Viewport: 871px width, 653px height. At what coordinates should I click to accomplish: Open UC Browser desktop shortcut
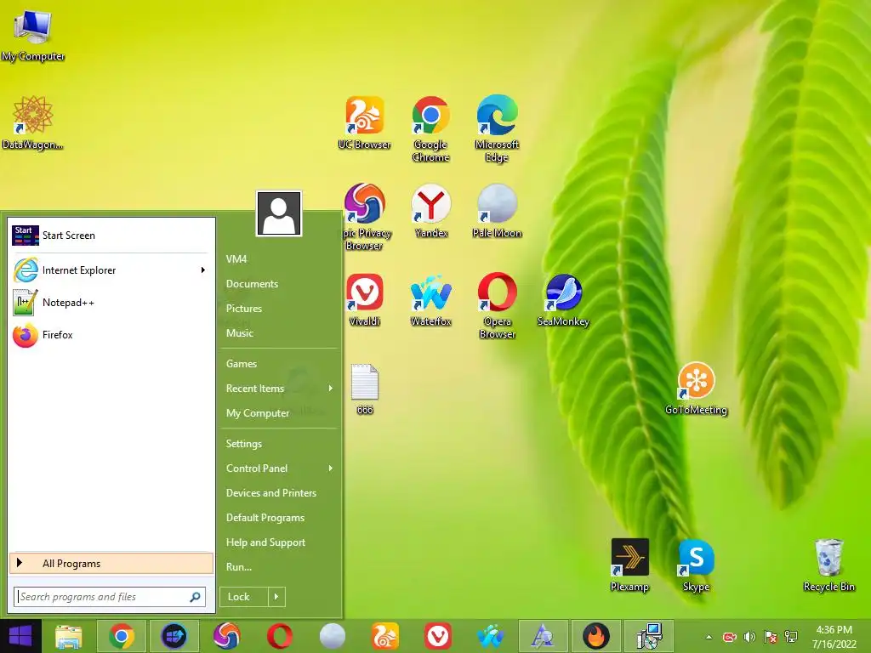[x=364, y=123]
